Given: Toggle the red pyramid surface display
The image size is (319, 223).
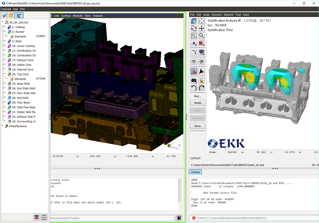Looking at the screenshot, I should coord(194,71).
